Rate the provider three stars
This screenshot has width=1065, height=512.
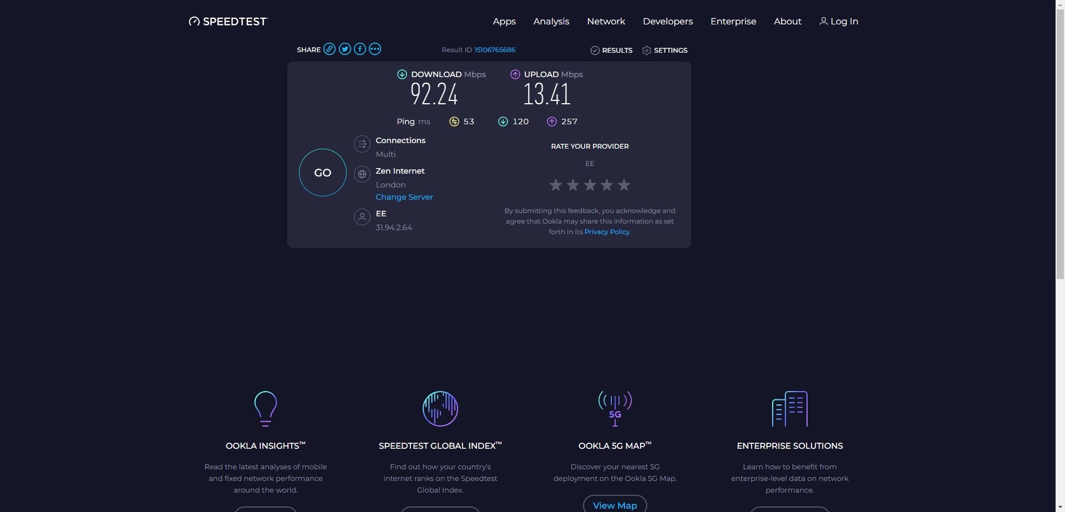coord(590,185)
